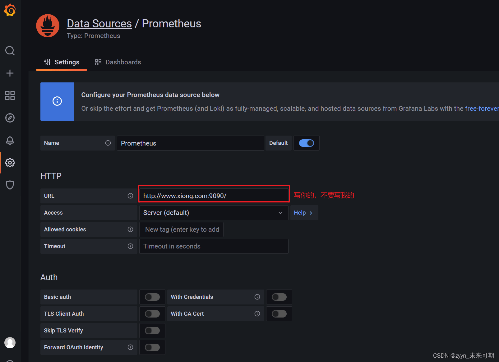Click the user avatar in sidebar
Screen dimensions: 499x362
(x=10, y=343)
